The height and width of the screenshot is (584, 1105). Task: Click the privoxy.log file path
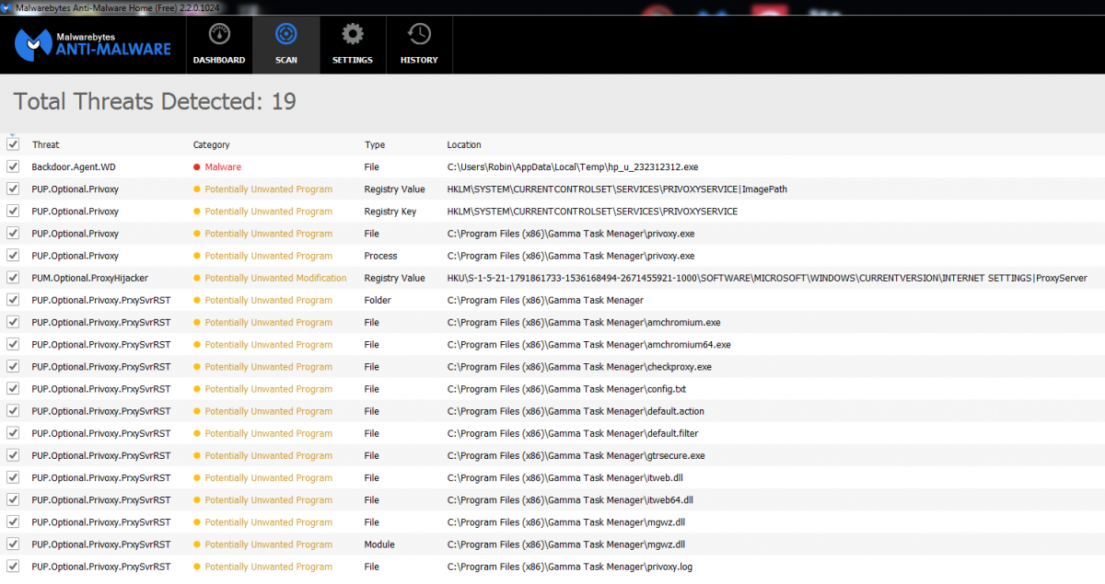point(570,567)
